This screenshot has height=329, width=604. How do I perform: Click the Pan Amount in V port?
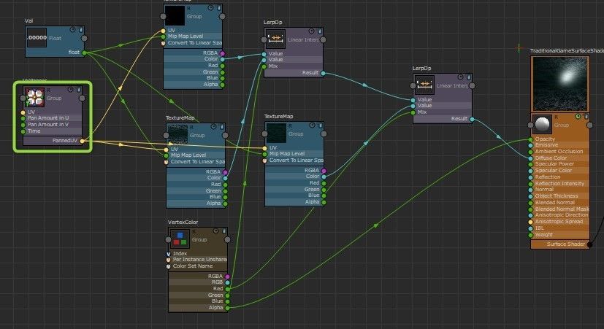(23, 125)
